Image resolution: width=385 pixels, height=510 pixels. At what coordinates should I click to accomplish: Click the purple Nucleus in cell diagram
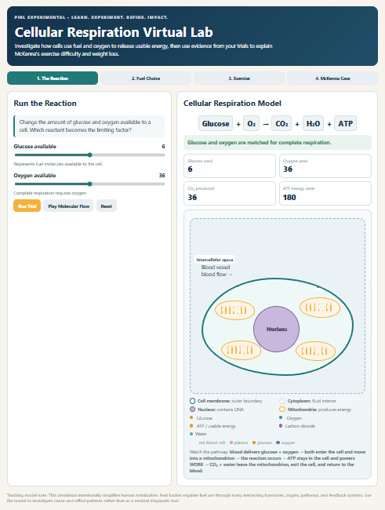click(x=276, y=329)
